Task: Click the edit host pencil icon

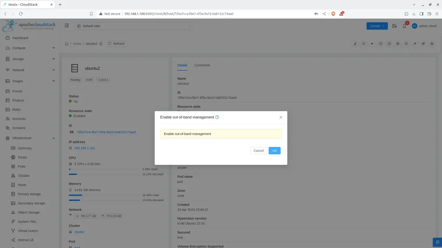Action: (355, 44)
